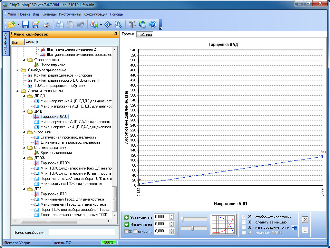Screen dimensions: 330x248
Task: Click the 'Установить в' green arrow button
Action: tap(126, 217)
